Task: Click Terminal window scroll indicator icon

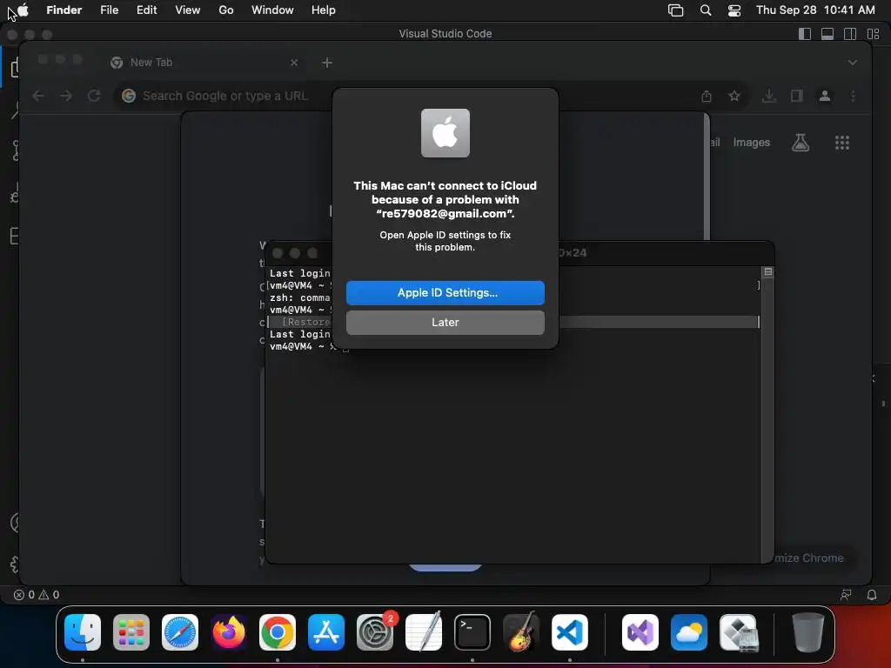Action: (767, 272)
